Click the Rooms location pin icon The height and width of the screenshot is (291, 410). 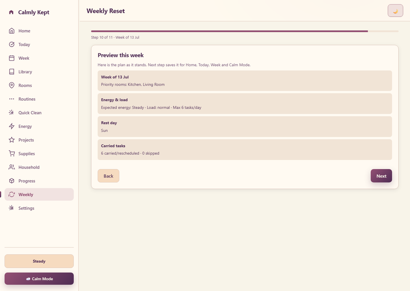pyautogui.click(x=12, y=85)
